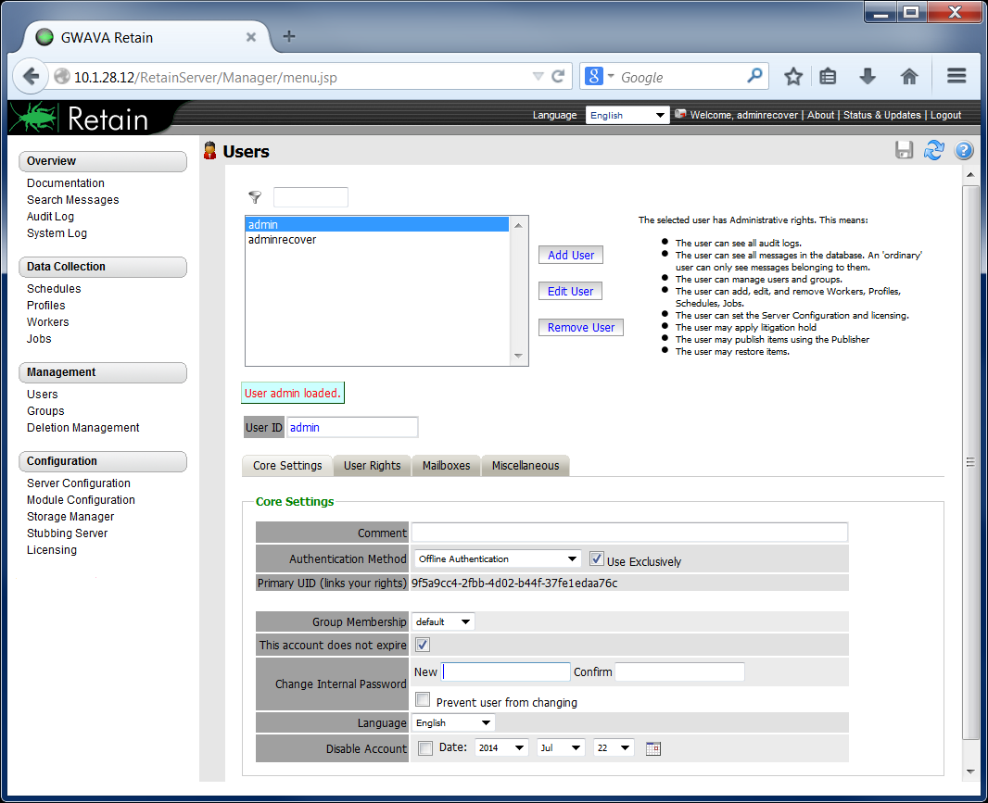This screenshot has height=803, width=988.
Task: Click the Comment input field
Action: coord(629,533)
